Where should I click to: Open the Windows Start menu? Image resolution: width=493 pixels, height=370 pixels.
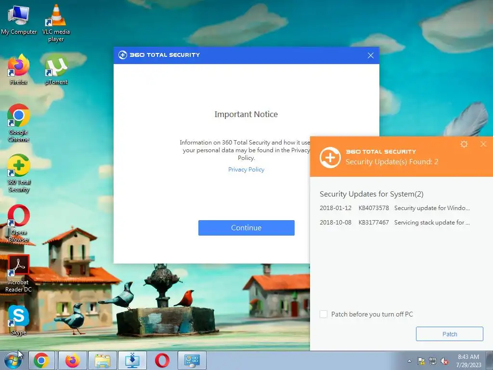[13, 360]
